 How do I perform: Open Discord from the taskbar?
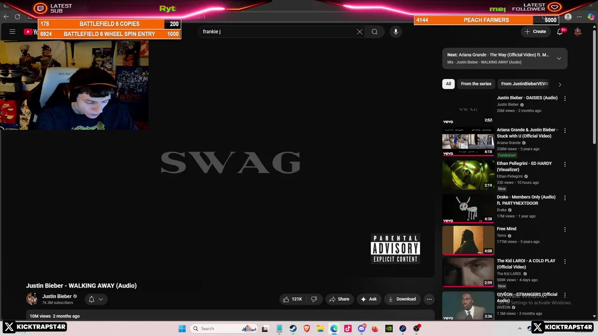point(362,329)
